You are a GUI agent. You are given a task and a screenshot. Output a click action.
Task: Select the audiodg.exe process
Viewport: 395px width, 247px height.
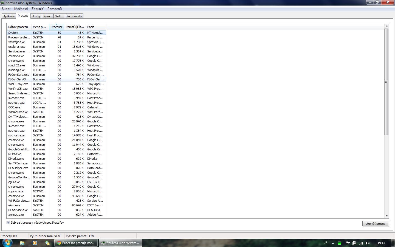click(56, 70)
